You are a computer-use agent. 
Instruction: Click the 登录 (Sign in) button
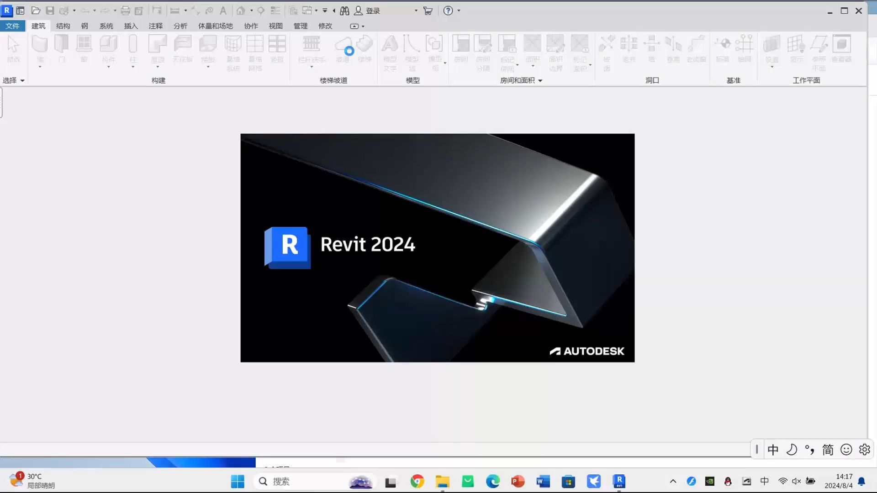tap(368, 10)
